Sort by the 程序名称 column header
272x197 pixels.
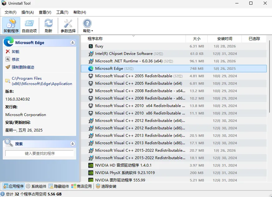tap(133, 39)
